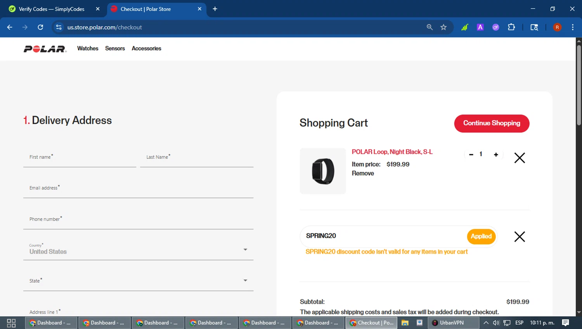Close the Verify Codes tab
Viewport: 582px width, 329px height.
point(98,9)
